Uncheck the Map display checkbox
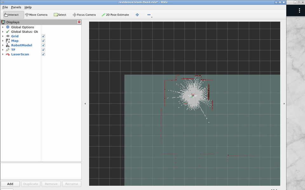Screen dimensions: 305x190 pyautogui.click(x=44, y=41)
